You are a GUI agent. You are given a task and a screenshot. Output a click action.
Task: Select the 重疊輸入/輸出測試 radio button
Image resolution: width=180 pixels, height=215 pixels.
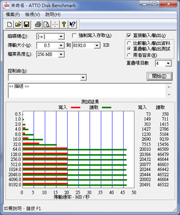point(129,49)
